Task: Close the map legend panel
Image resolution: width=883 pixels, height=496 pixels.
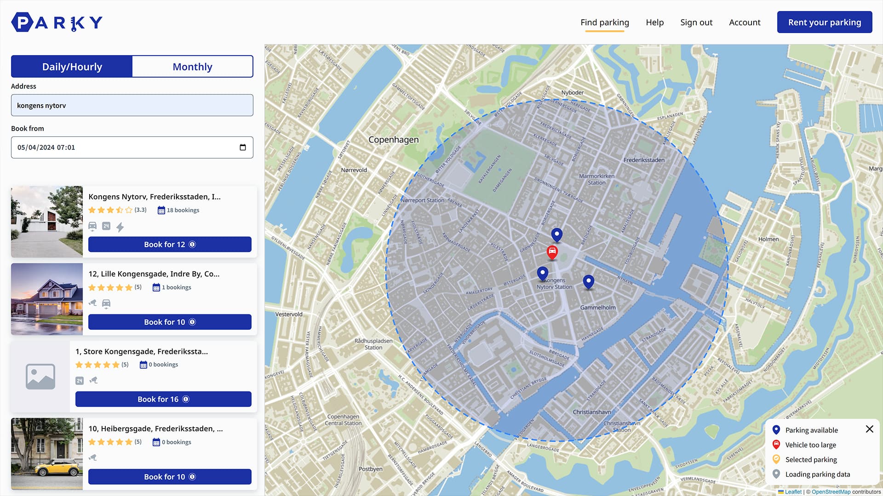Action: click(869, 429)
